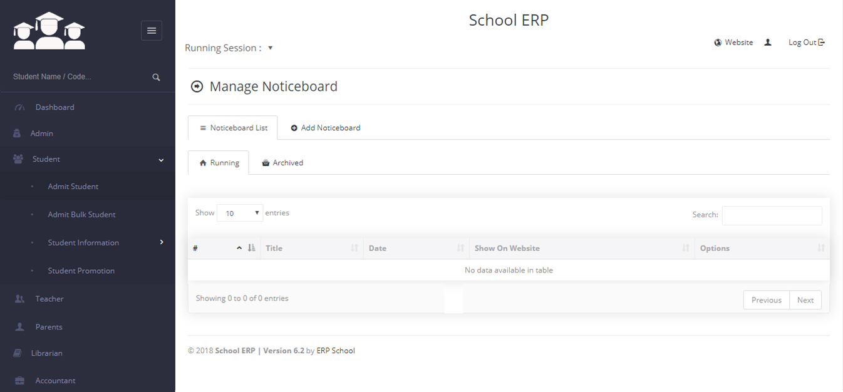Open Admit Bulk Student in sidebar
The width and height of the screenshot is (843, 392).
pos(81,215)
